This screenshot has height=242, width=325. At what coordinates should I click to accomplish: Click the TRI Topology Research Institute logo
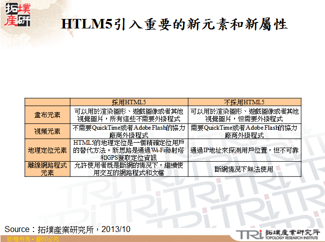(277, 235)
